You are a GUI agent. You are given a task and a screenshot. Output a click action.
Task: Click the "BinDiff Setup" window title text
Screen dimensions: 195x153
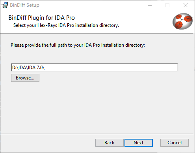(24, 5)
